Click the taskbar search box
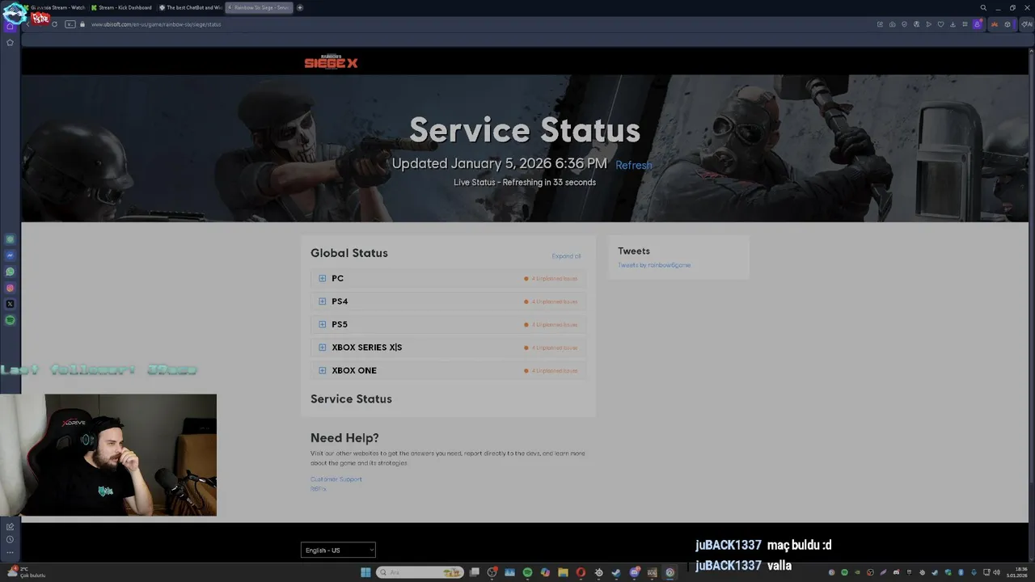The image size is (1035, 582). [x=420, y=572]
